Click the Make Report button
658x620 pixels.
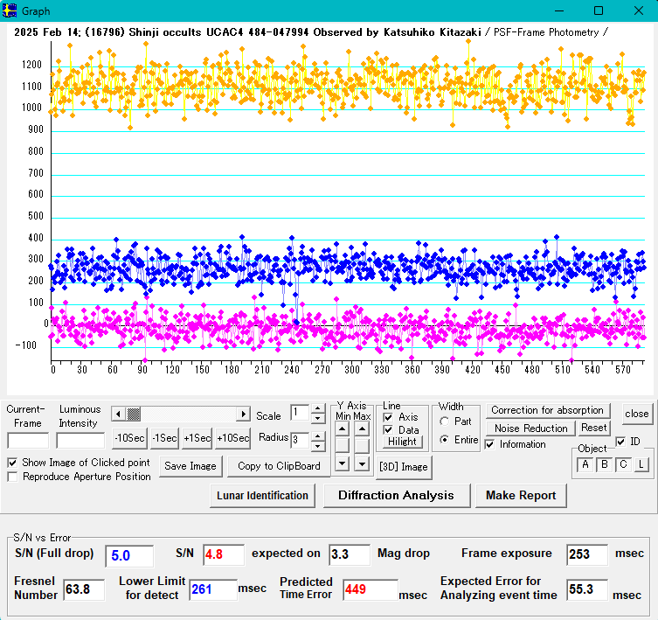pyautogui.click(x=521, y=495)
